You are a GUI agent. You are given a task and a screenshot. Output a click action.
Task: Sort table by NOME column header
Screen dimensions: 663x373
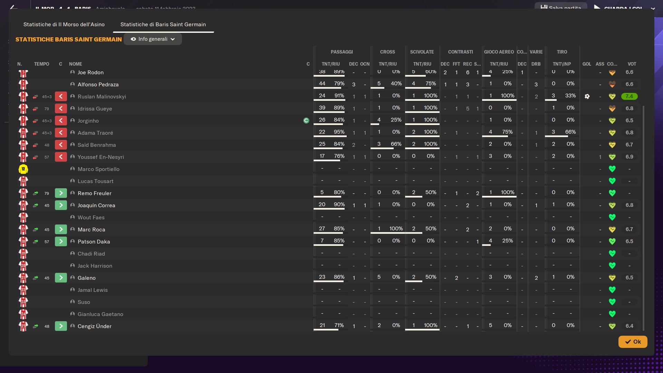75,64
